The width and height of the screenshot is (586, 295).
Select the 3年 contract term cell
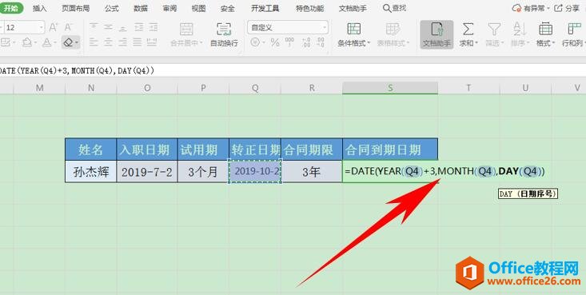(x=312, y=172)
